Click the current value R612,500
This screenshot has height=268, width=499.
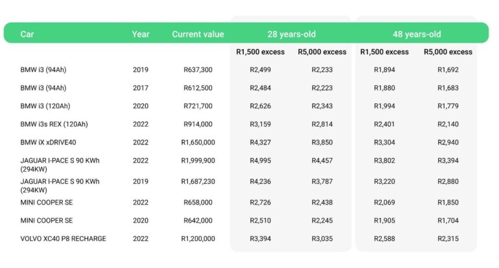[x=198, y=88]
